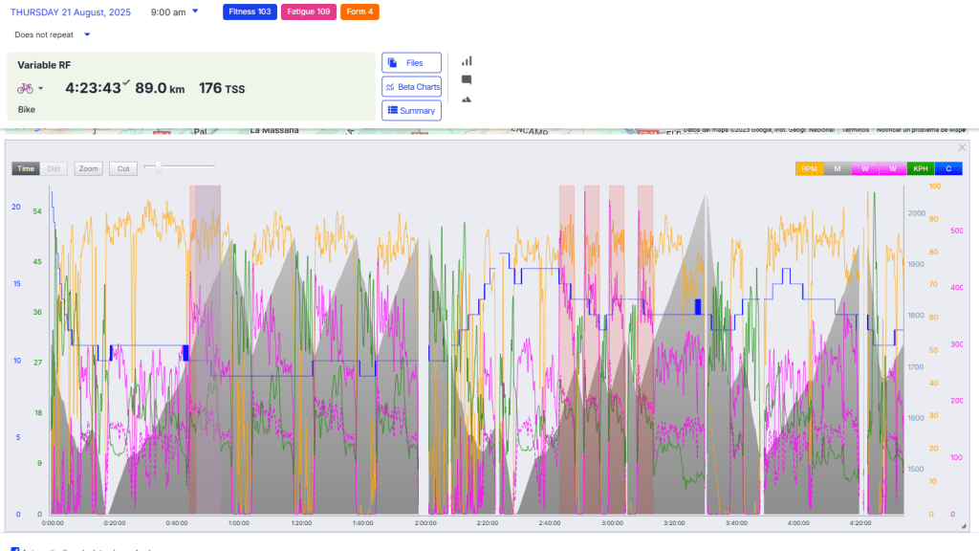Screen dimensions: 979x551
Task: Toggle the grey M elevation series
Action: 837,168
